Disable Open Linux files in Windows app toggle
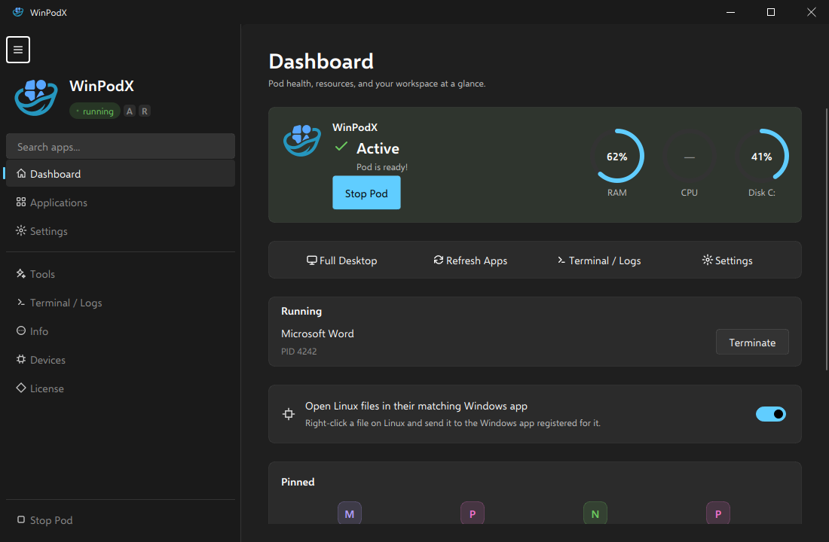Viewport: 829px width, 542px height. [771, 414]
